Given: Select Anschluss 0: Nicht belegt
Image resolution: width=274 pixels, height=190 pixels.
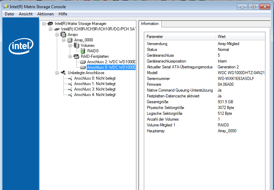Looking at the screenshot, I should point(95,78).
